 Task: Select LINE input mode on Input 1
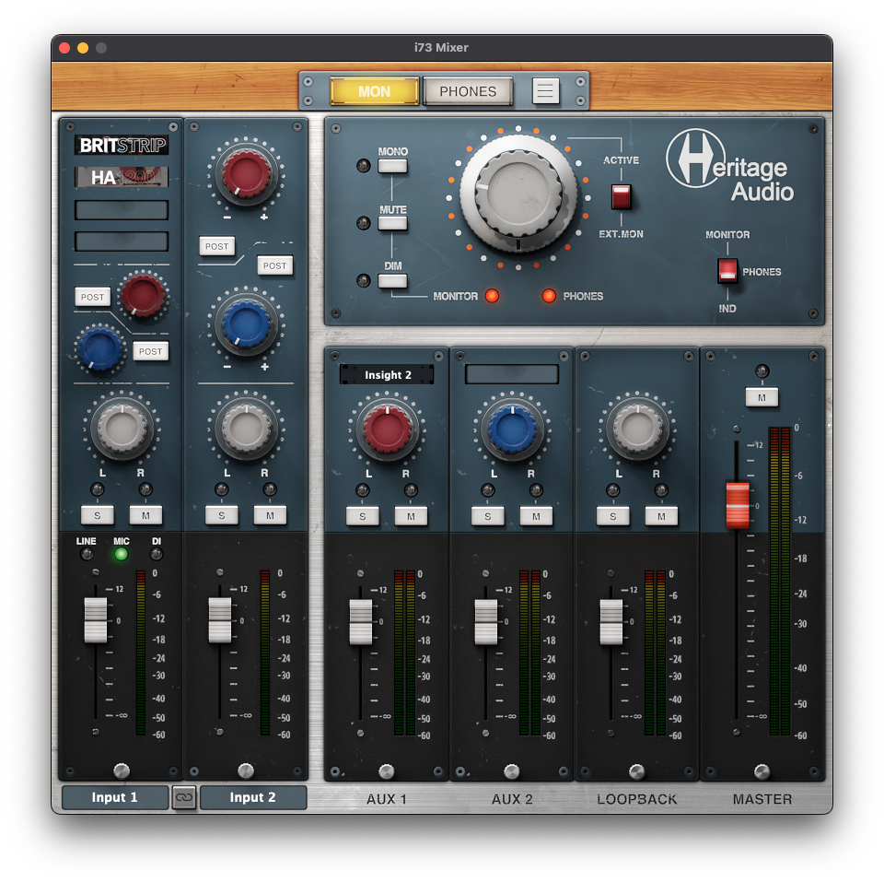(87, 554)
